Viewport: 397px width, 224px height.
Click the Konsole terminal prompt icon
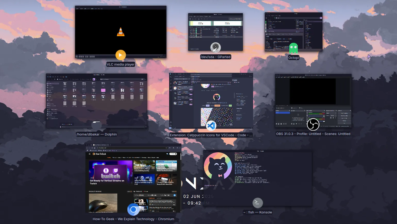(x=258, y=203)
